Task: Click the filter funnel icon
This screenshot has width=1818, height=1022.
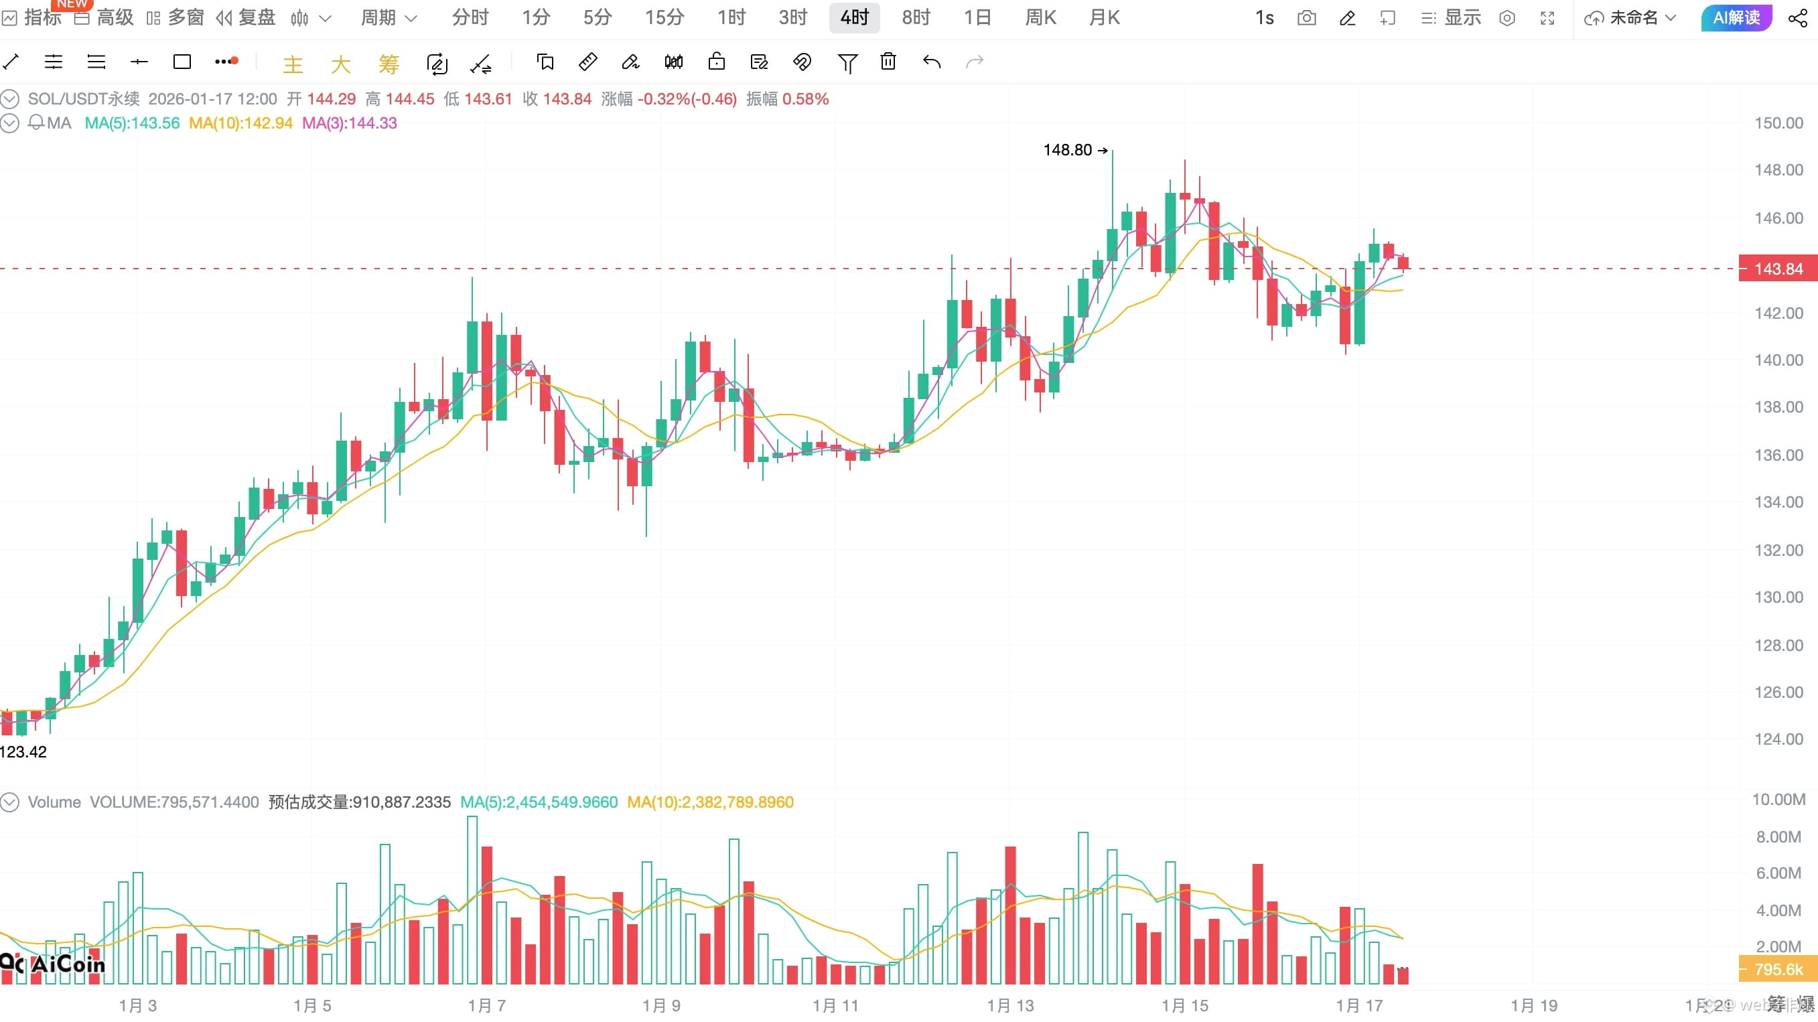Action: (847, 63)
